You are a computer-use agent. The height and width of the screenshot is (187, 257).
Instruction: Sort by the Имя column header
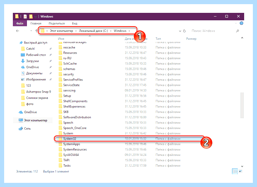61,39
